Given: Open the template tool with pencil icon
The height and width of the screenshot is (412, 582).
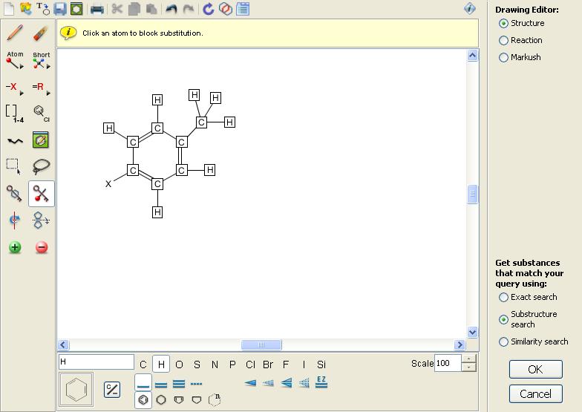Looking at the screenshot, I should click(x=40, y=140).
